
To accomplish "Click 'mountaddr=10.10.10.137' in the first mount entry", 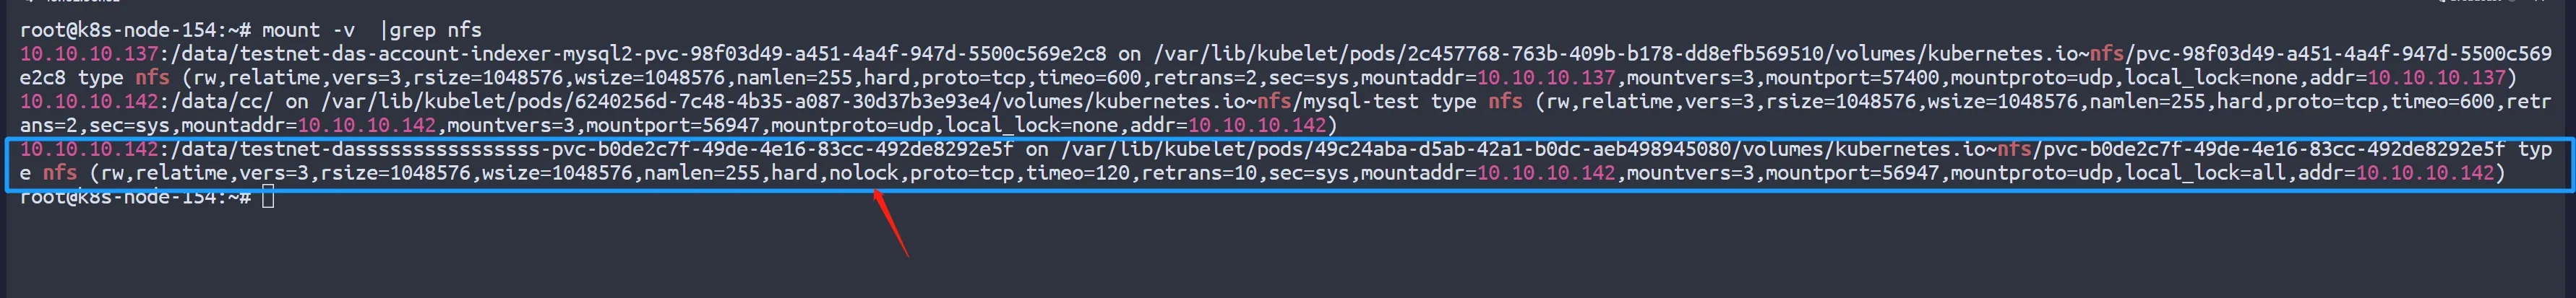I will [1487, 78].
